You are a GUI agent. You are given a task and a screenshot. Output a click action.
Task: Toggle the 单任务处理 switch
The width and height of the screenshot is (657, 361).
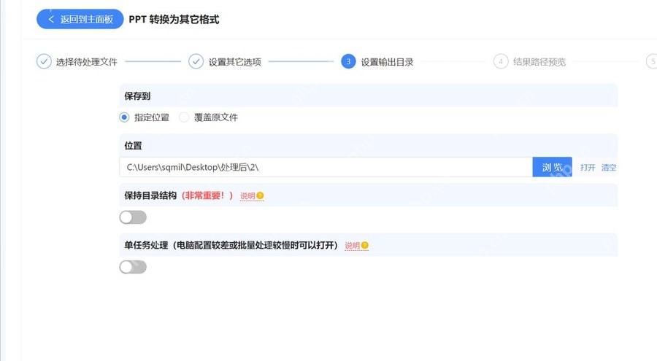133,267
